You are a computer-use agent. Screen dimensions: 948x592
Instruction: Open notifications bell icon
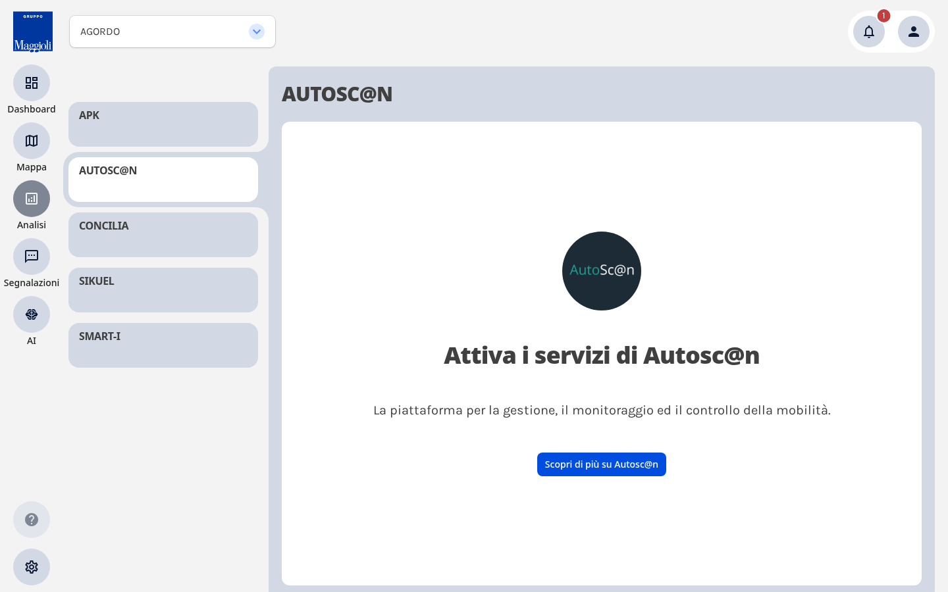(869, 32)
